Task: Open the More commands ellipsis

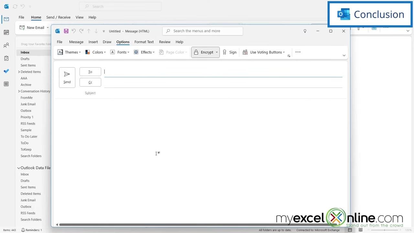Action: tap(298, 52)
